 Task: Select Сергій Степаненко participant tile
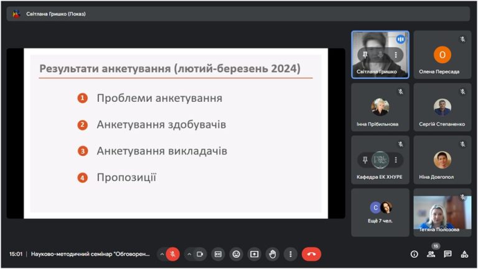443,107
